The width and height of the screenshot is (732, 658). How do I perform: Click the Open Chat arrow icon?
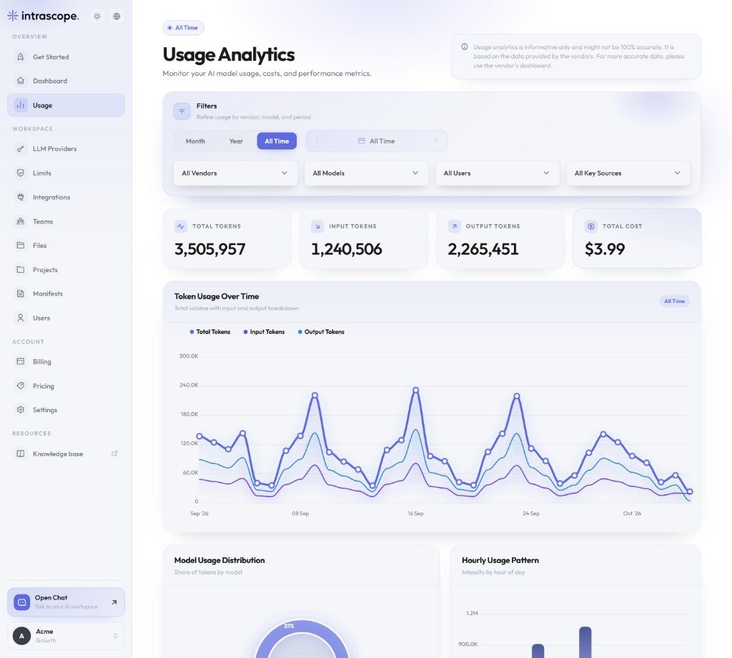(x=114, y=602)
